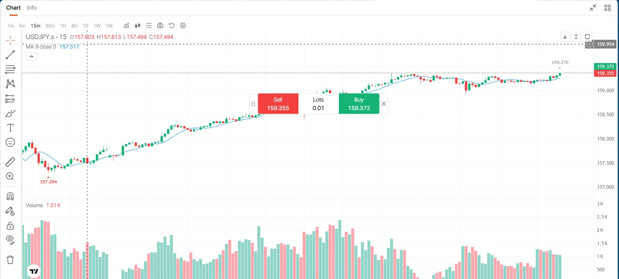Image resolution: width=619 pixels, height=279 pixels.
Task: Select the ruler measure tool
Action: [x=10, y=162]
